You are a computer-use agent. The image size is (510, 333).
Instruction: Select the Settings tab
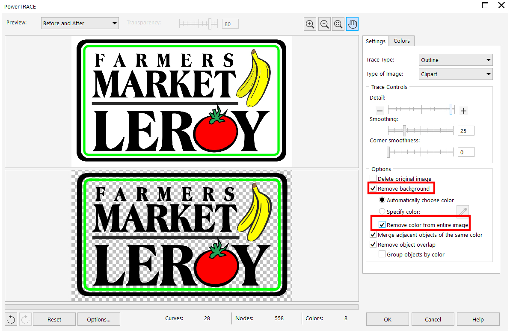pyautogui.click(x=375, y=41)
